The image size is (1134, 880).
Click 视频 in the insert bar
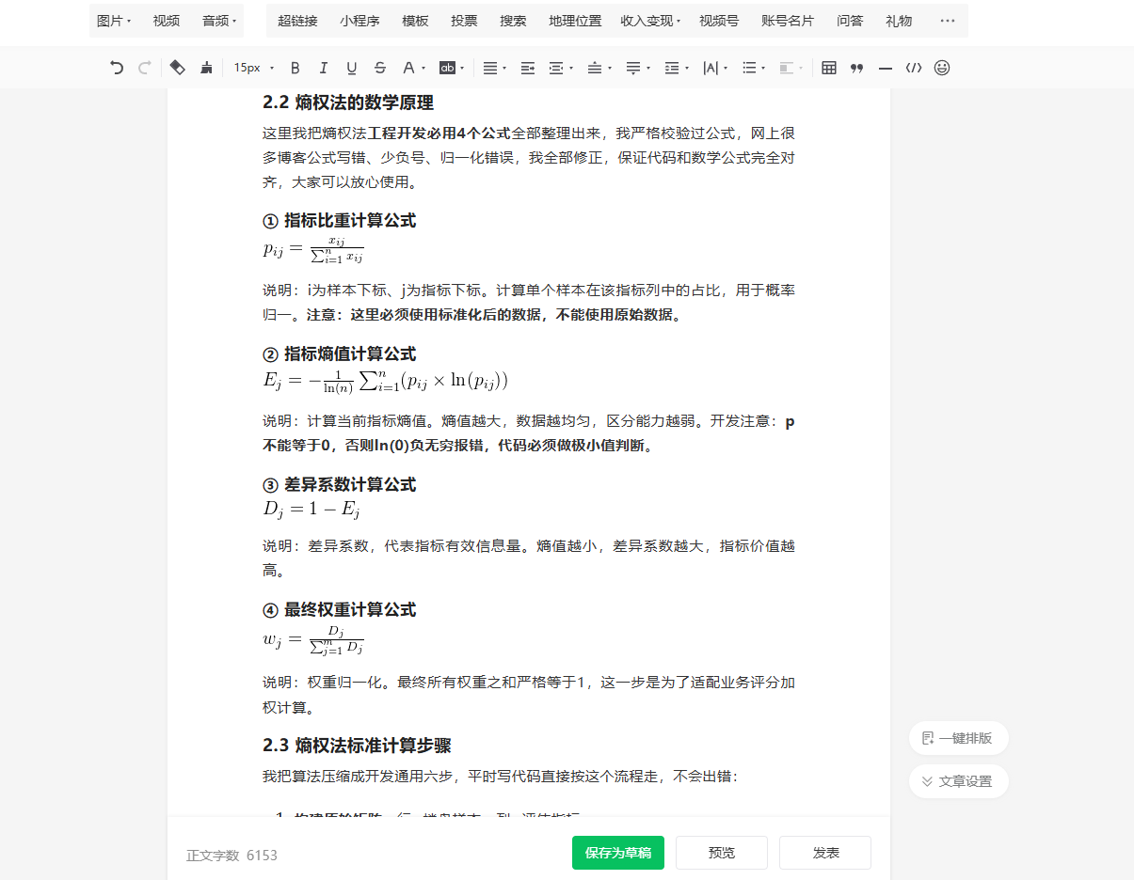pyautogui.click(x=167, y=21)
